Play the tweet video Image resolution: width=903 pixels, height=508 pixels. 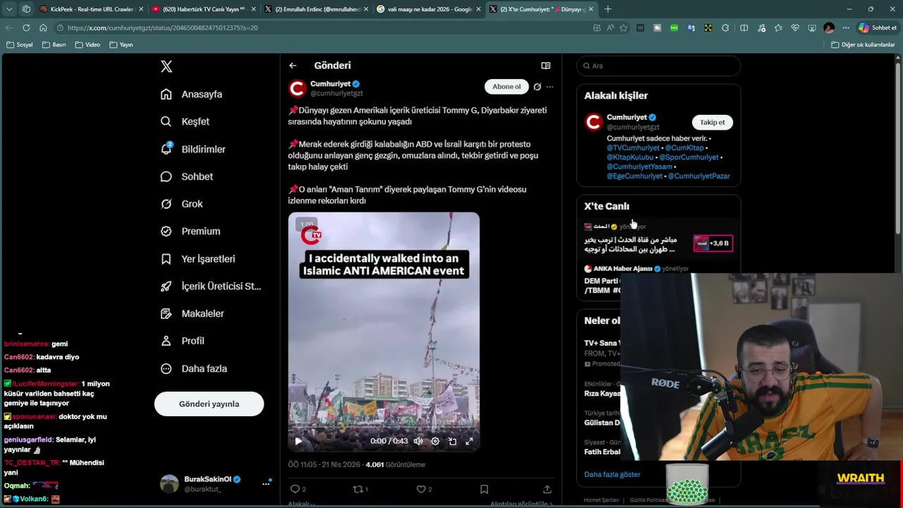298,441
